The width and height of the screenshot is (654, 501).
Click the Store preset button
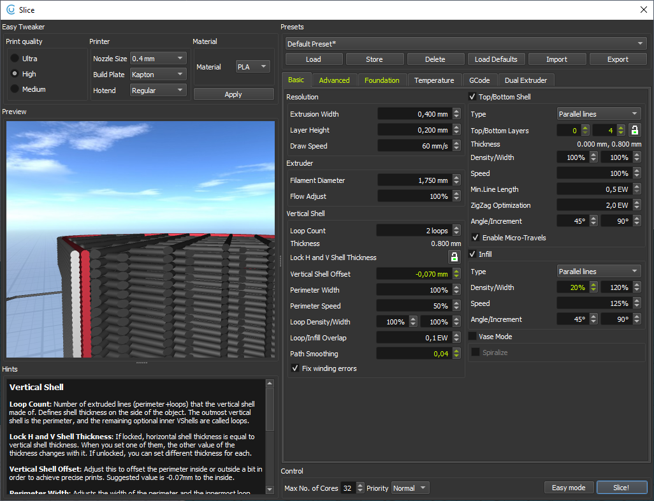pyautogui.click(x=374, y=59)
